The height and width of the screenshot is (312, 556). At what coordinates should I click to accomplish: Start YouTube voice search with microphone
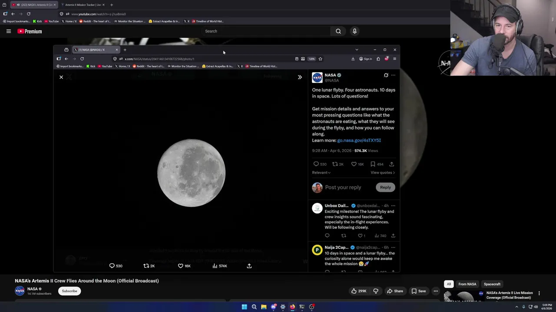point(354,31)
